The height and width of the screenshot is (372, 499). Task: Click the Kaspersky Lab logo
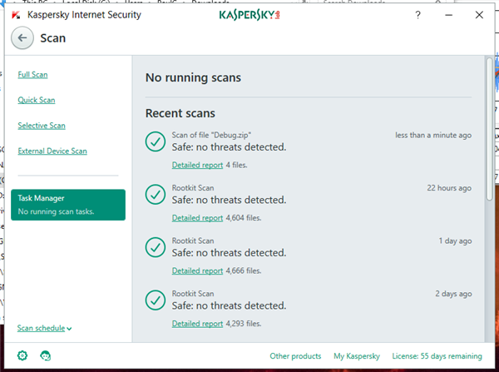coord(249,15)
